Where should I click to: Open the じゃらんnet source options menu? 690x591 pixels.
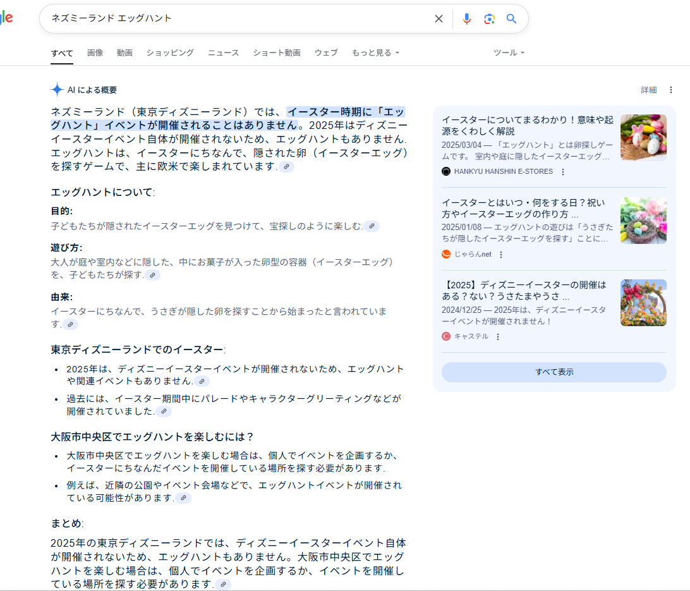coord(501,254)
